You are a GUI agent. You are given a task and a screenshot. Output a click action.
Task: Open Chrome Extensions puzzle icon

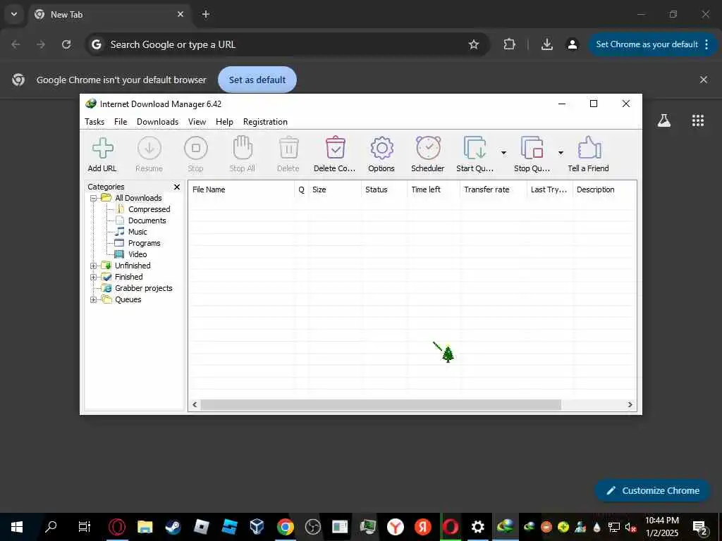(509, 44)
